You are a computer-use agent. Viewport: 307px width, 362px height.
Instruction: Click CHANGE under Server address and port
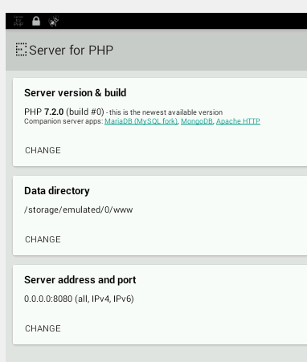pos(43,328)
